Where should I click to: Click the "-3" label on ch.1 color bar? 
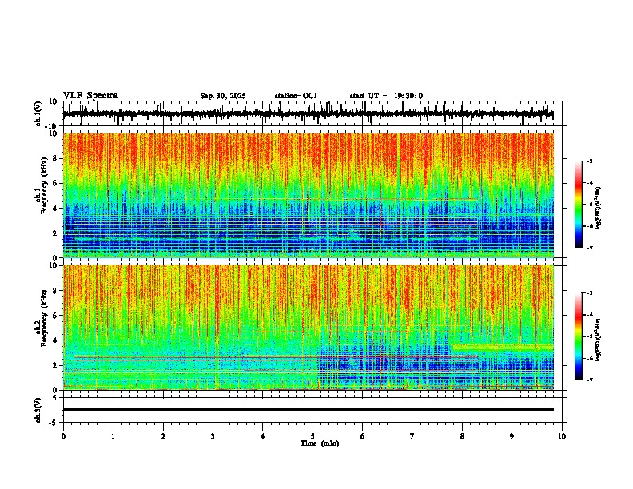(x=589, y=161)
